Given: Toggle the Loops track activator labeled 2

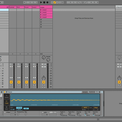Looking at the screenshot, I should pos(44,82).
